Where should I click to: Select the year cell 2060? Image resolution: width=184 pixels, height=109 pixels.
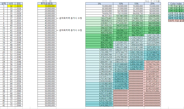[19, 91]
